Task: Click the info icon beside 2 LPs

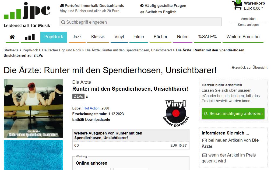Action: click(x=87, y=96)
